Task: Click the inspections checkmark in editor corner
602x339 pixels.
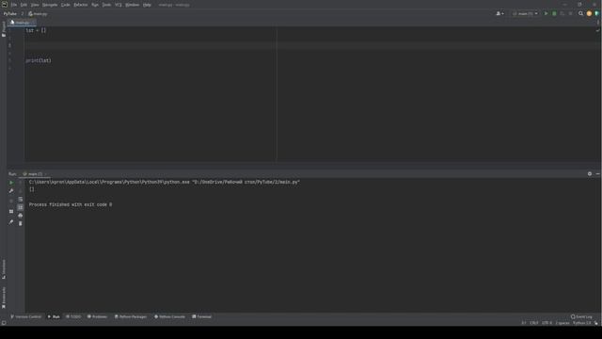Action: (597, 30)
